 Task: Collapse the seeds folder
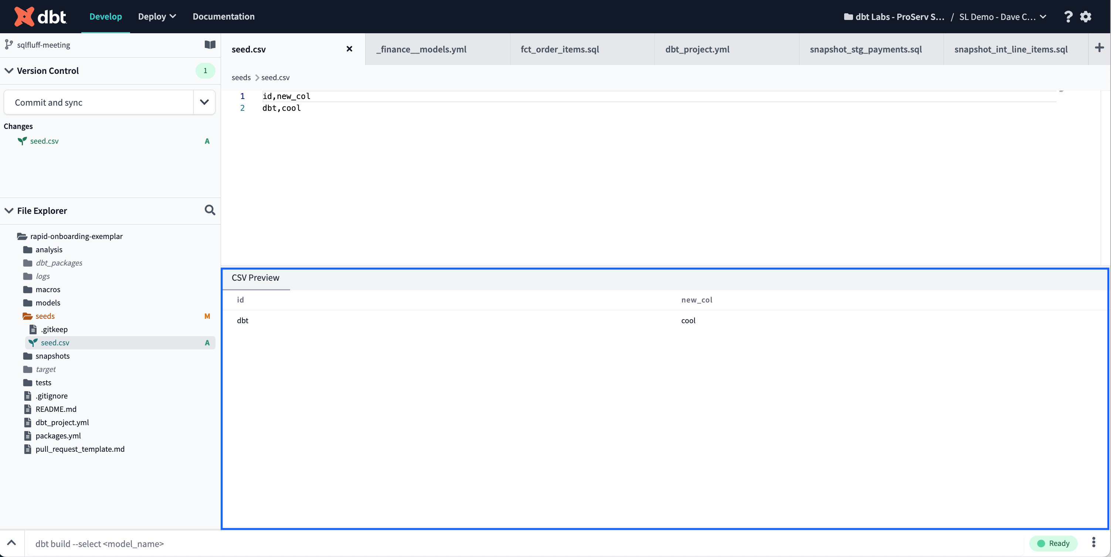(44, 315)
